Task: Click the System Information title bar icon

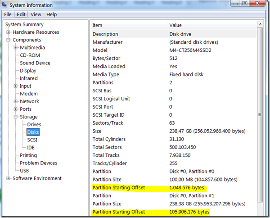Action: click(x=6, y=5)
